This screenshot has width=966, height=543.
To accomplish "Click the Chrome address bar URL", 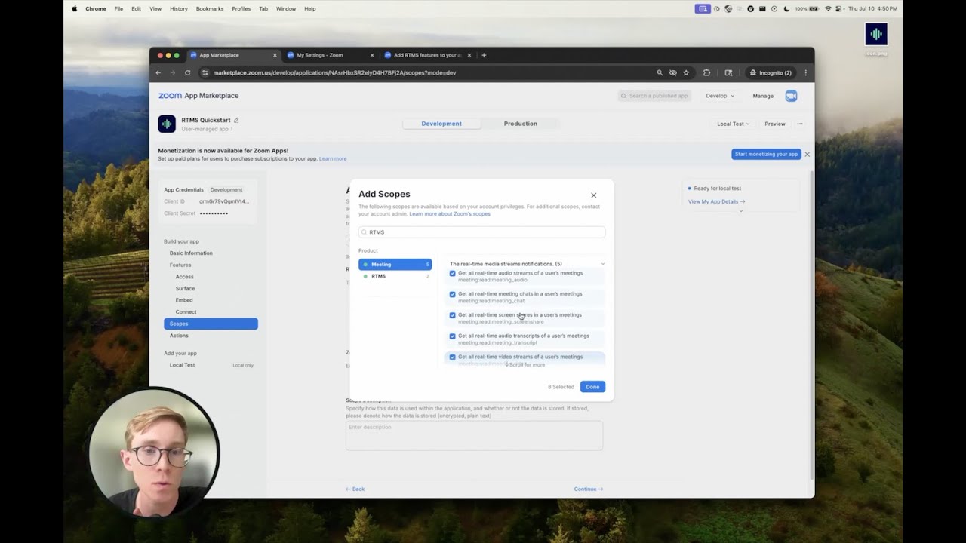I will (334, 73).
